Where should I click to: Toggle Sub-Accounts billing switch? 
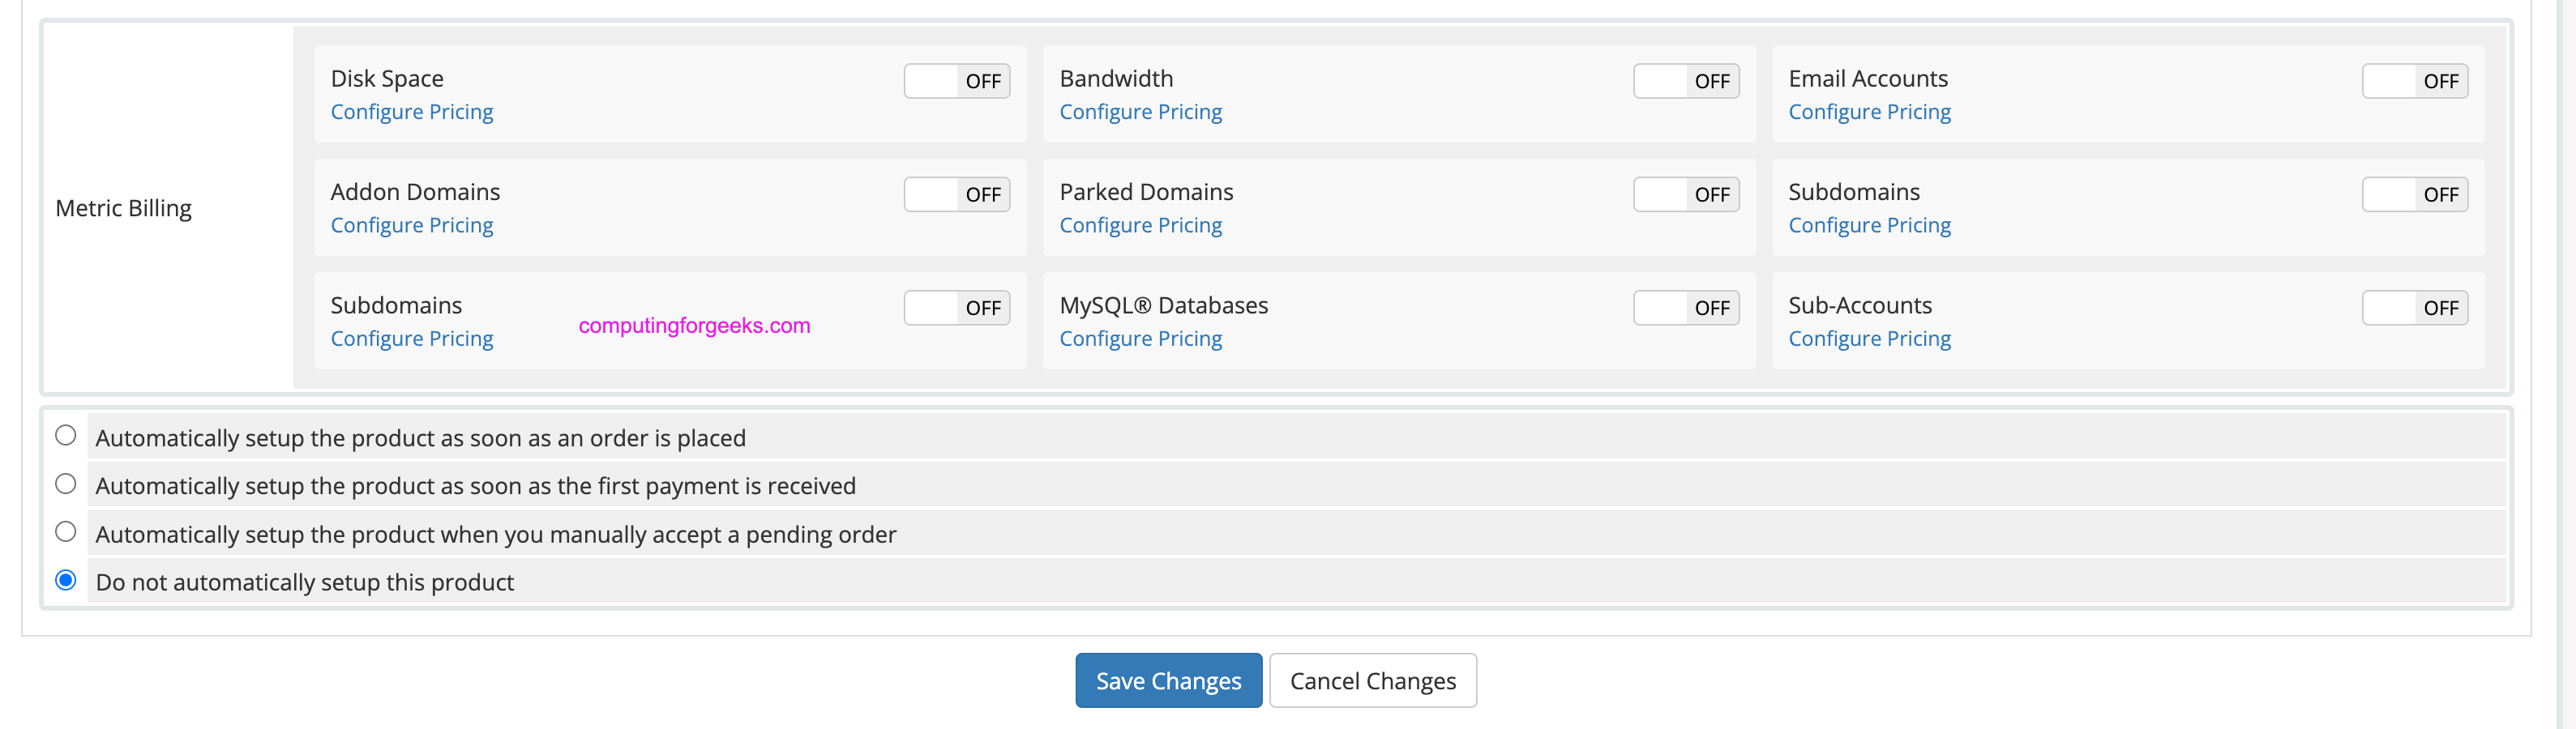[2414, 308]
